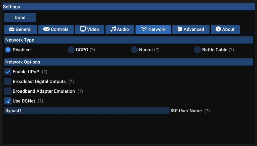This screenshot has width=257, height=146.
Task: Open the General tab toolbox icon
Action: pos(12,29)
